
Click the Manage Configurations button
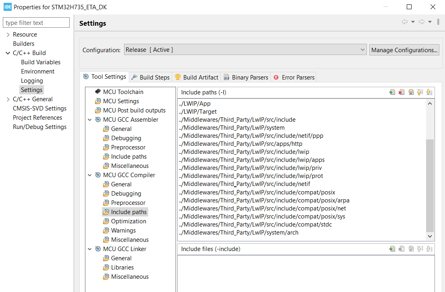pyautogui.click(x=404, y=49)
